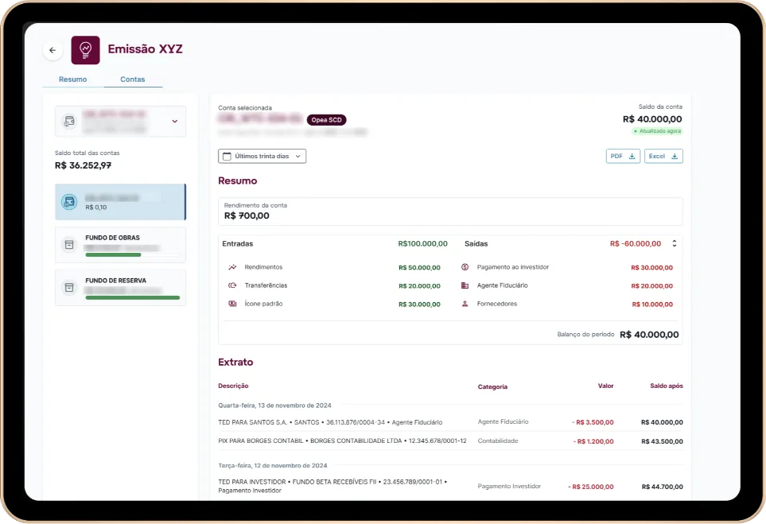Click the Fundo de Reserva progress bar

(132, 297)
